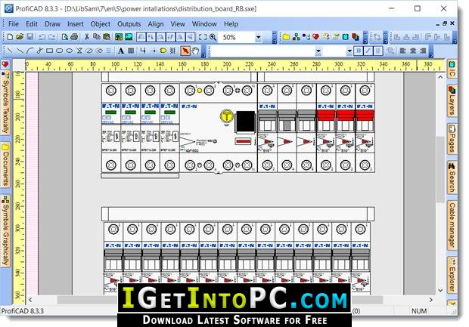The image size is (469, 327).
Task: Open the Insert menu
Action: click(x=76, y=24)
